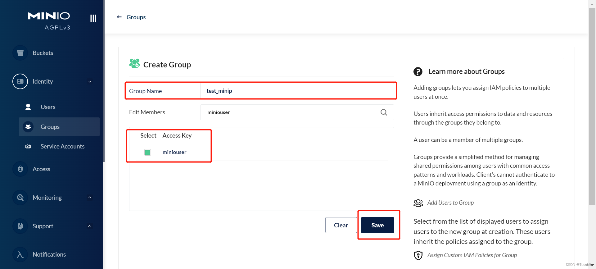The width and height of the screenshot is (596, 269).
Task: Uncheck the miniouser checkbox
Action: (x=148, y=152)
